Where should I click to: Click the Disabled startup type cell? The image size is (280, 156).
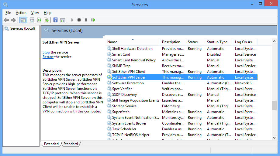click(214, 54)
